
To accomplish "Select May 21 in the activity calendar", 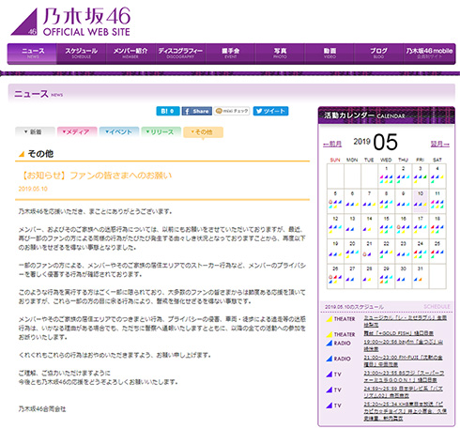I will coord(369,251).
